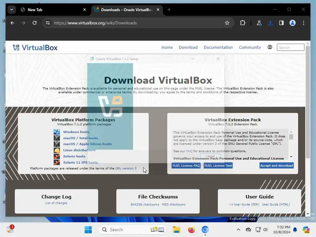Screen dimensions: 316x237
Task: Open the Documentation menu item
Action: [x=218, y=47]
